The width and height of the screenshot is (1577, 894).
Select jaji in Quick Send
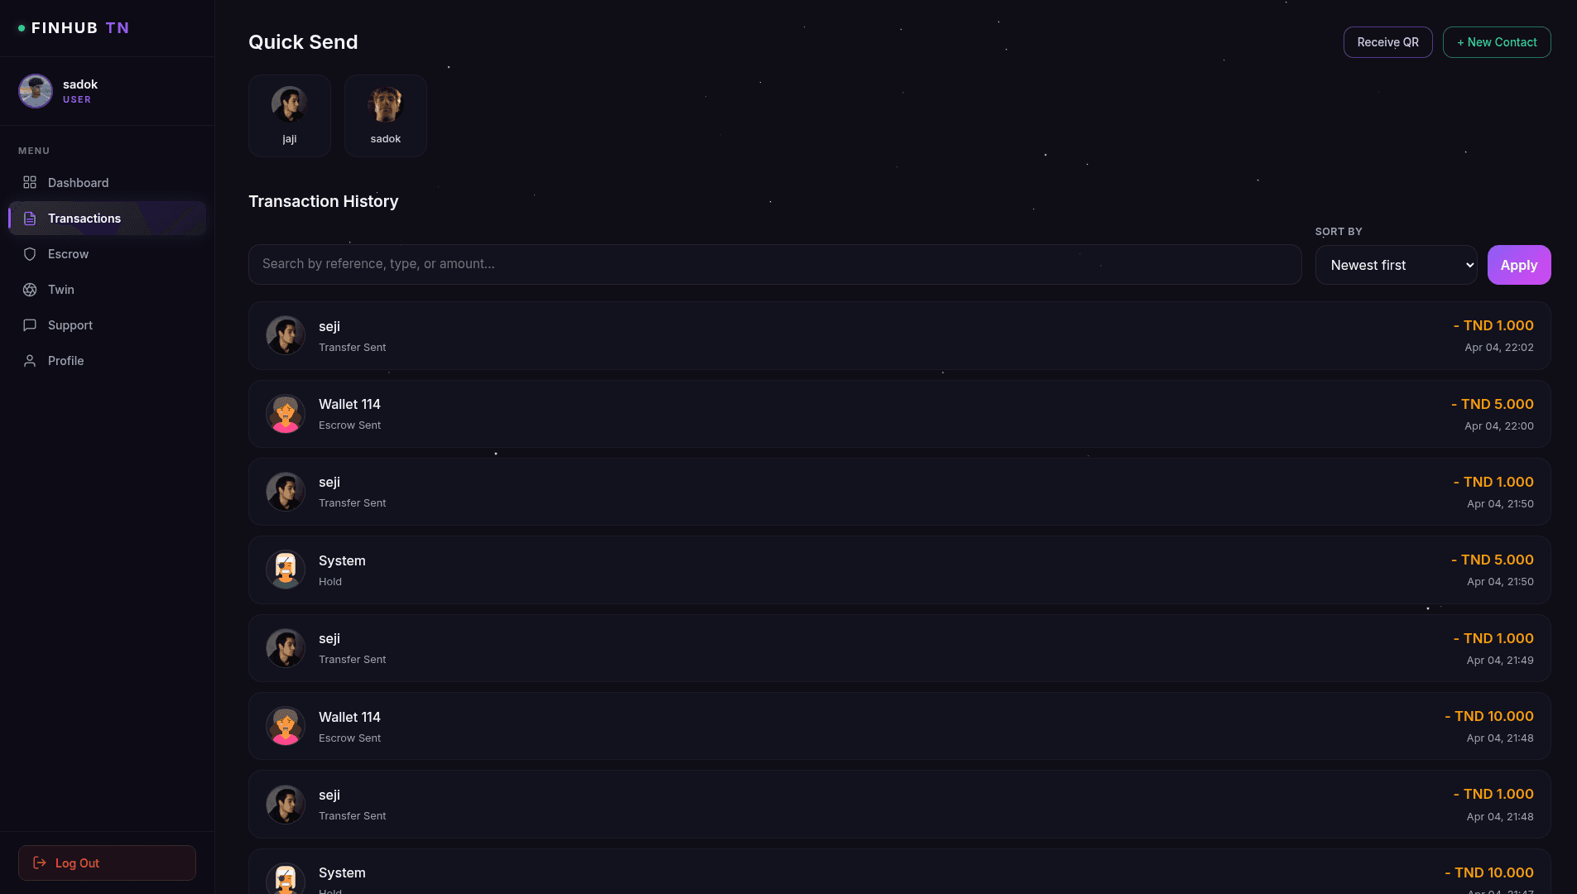coord(289,115)
